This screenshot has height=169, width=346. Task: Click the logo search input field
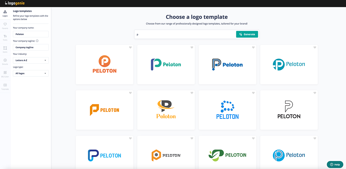tap(185, 35)
